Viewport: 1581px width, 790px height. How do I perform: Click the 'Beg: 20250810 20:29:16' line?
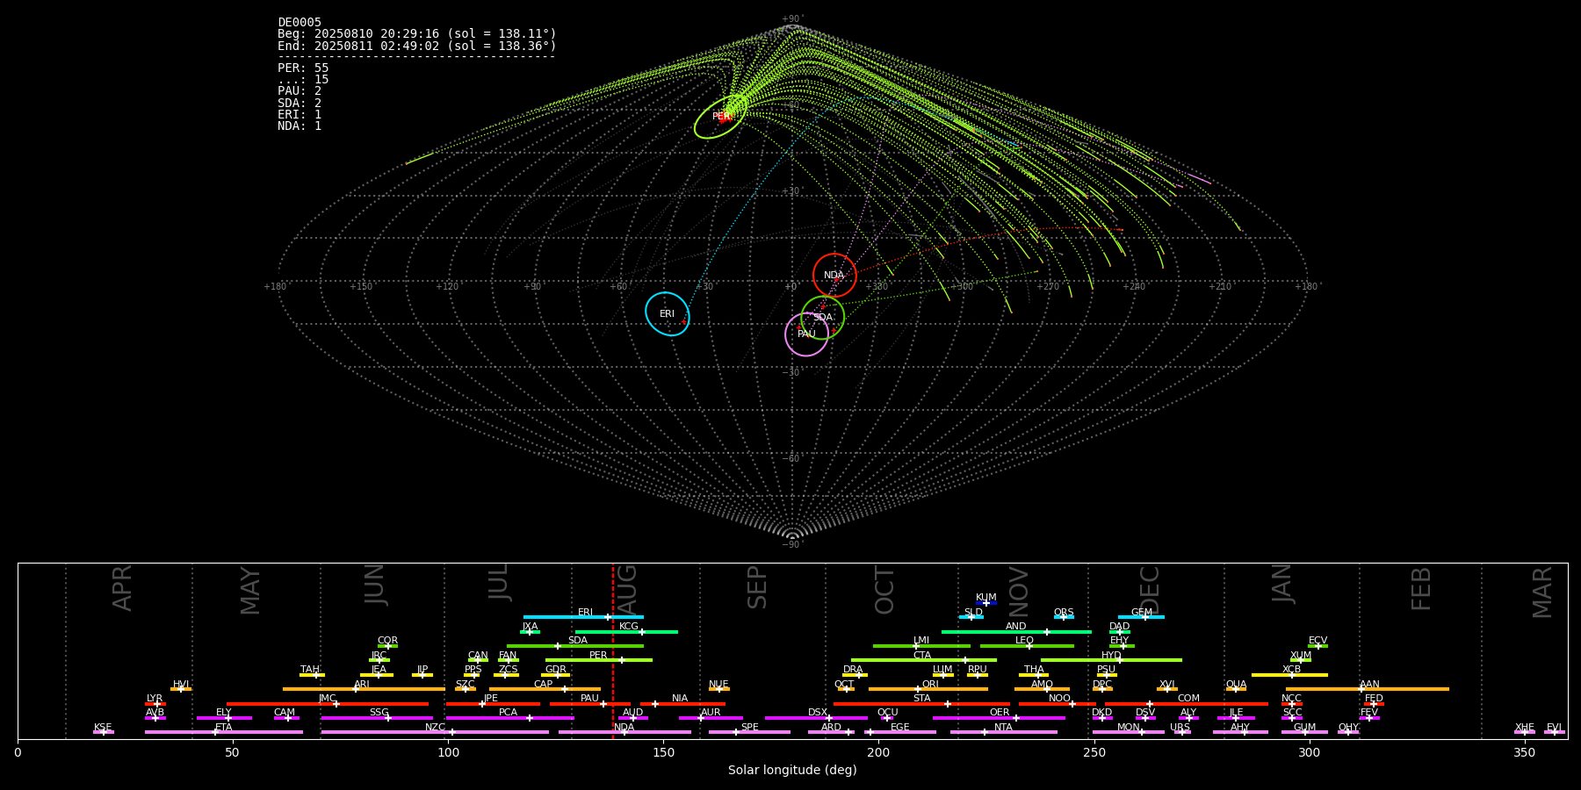pos(417,33)
